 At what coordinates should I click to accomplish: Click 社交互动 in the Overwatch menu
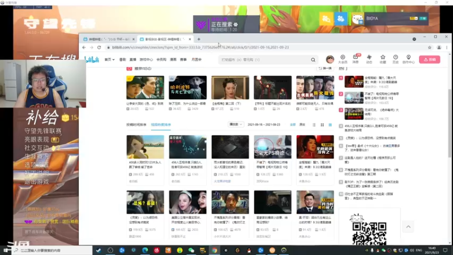pos(36,148)
